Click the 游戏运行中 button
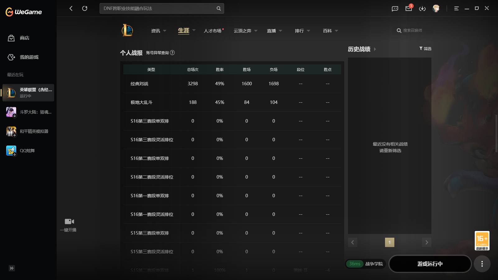Image resolution: width=498 pixels, height=280 pixels. click(x=430, y=264)
